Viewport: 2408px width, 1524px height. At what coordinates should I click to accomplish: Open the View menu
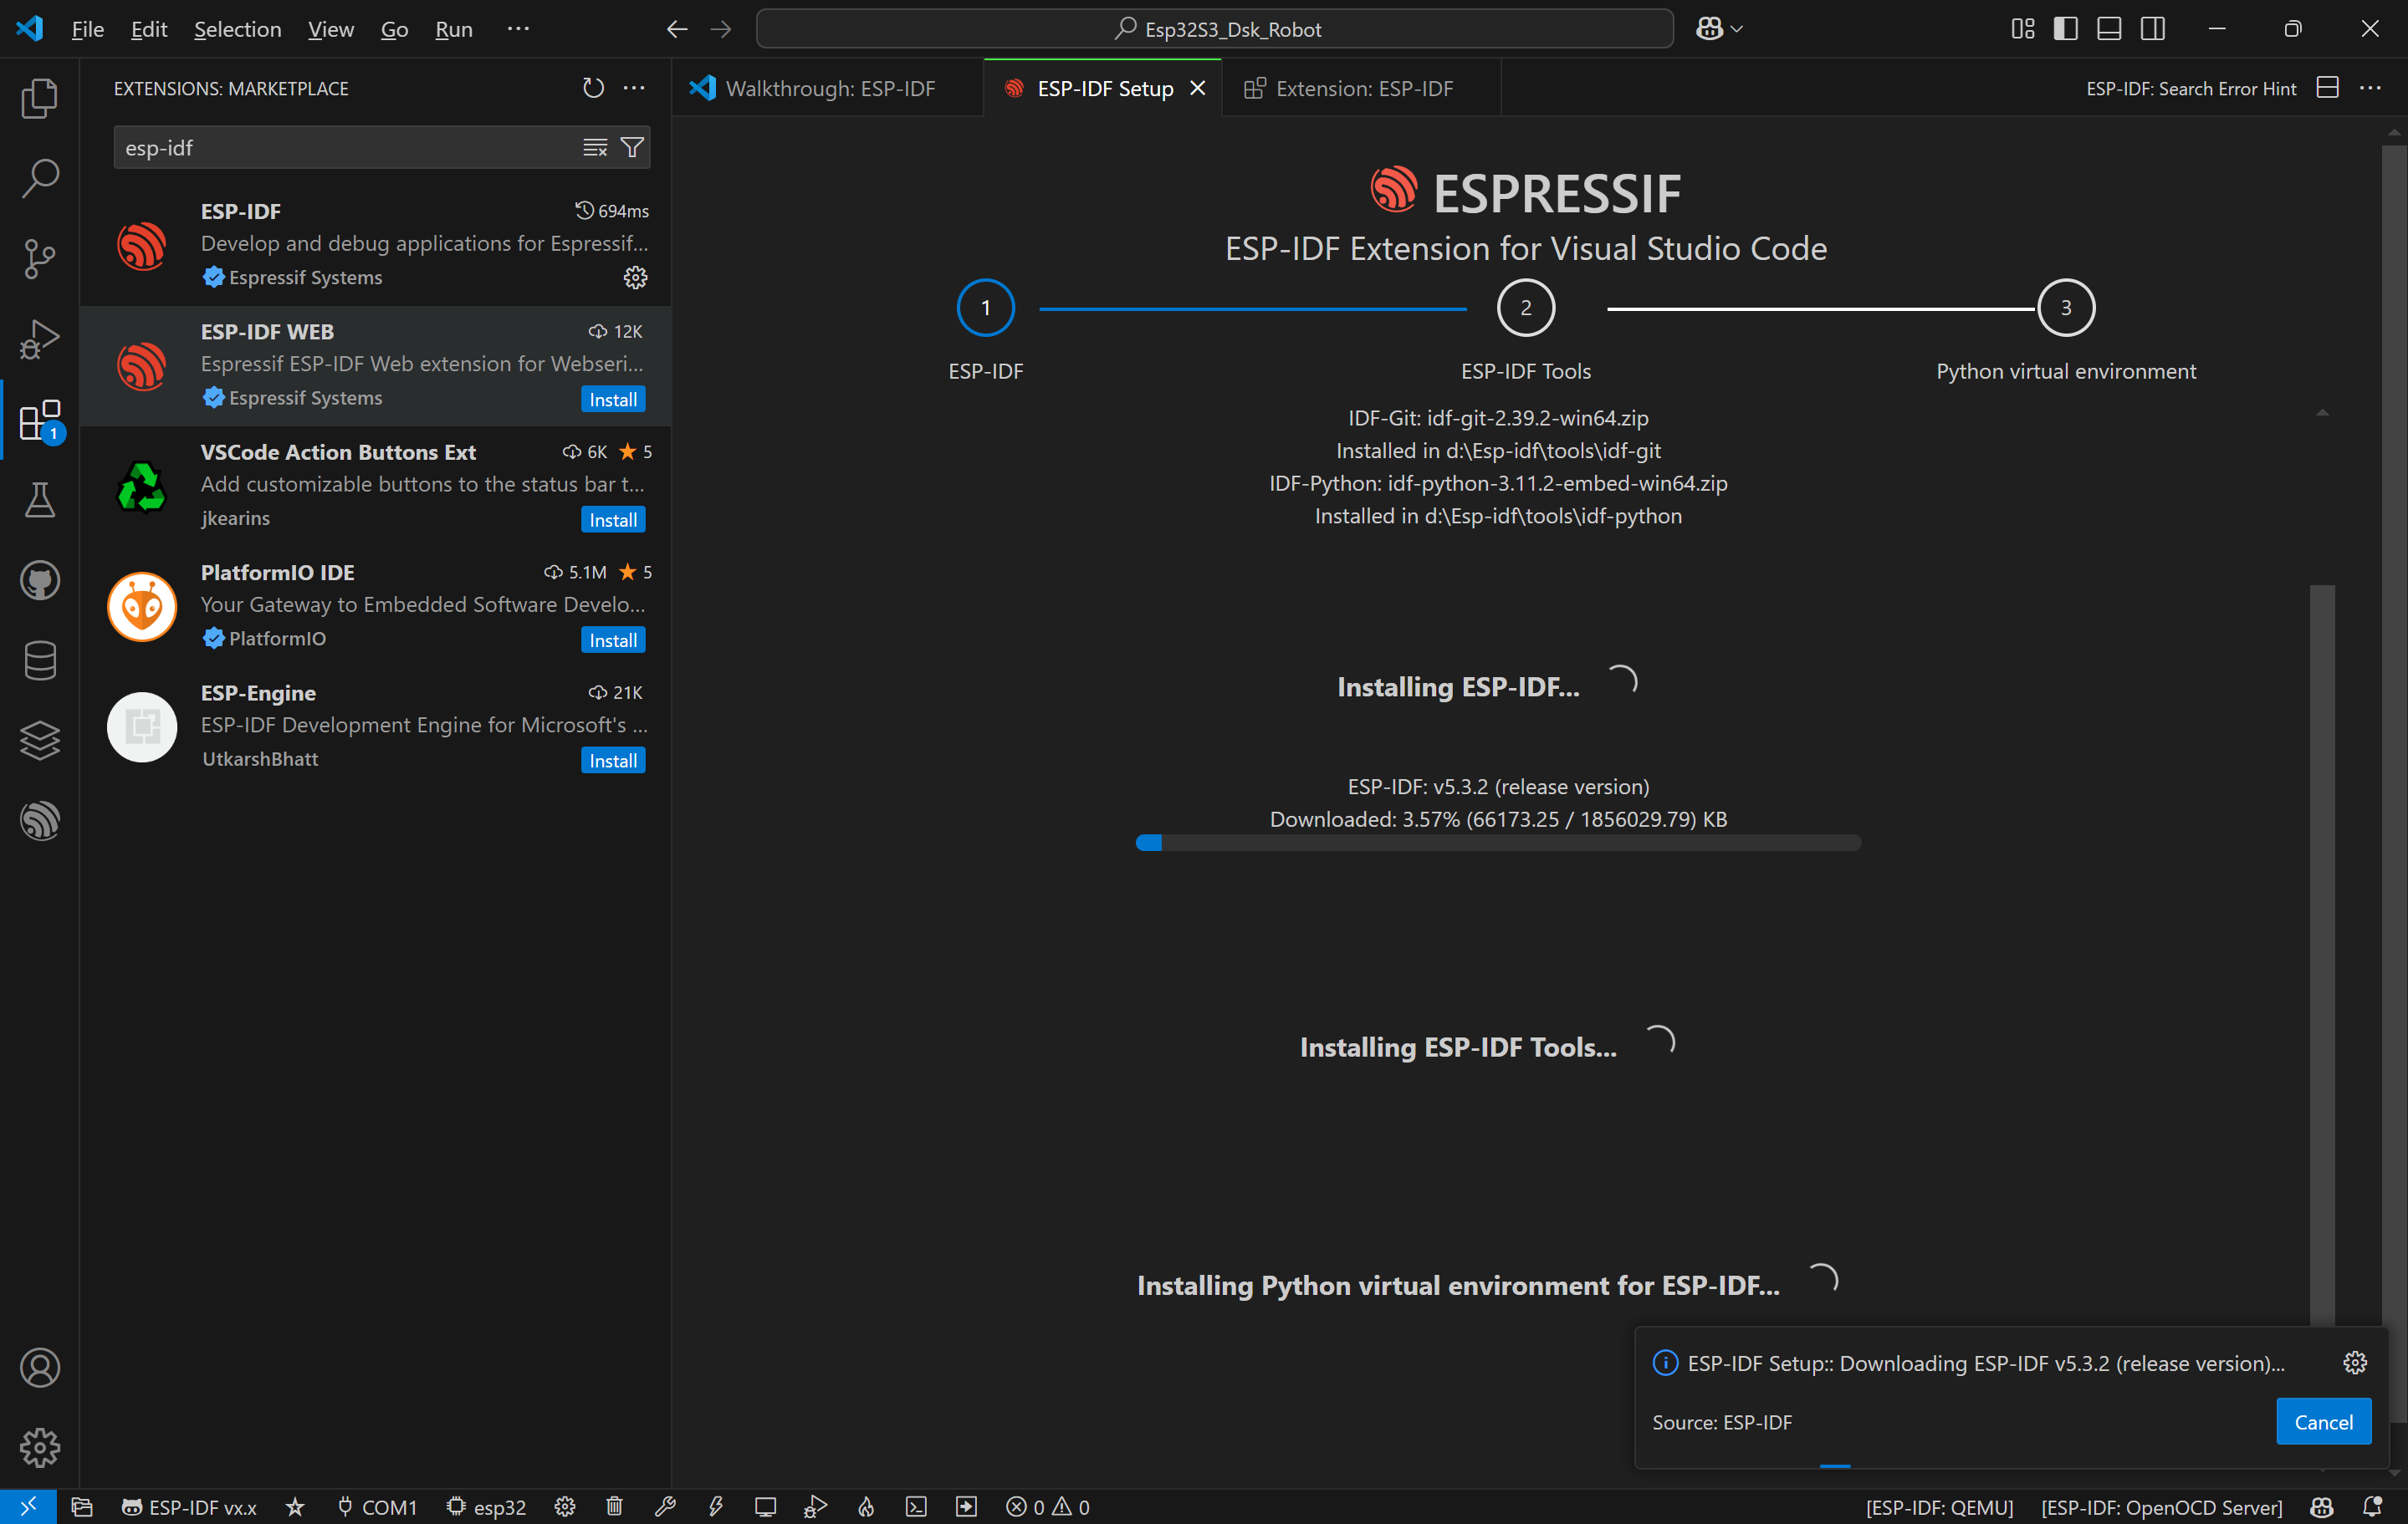[330, 29]
